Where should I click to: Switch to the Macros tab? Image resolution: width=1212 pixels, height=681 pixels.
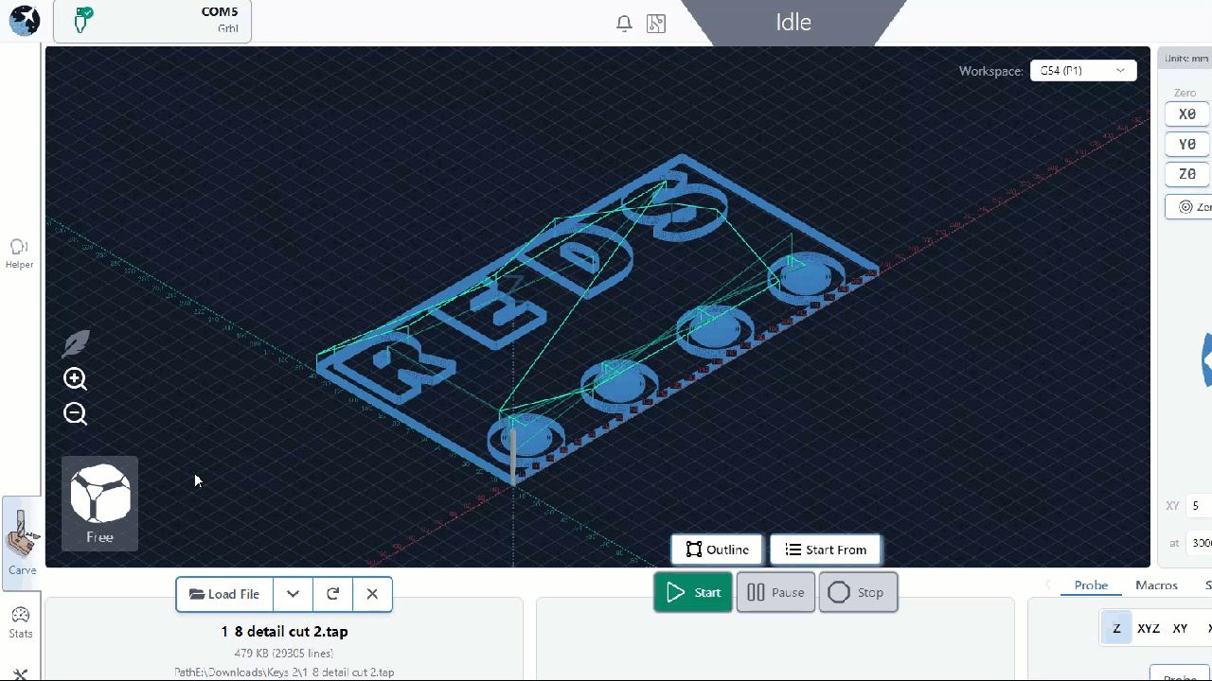click(x=1156, y=585)
